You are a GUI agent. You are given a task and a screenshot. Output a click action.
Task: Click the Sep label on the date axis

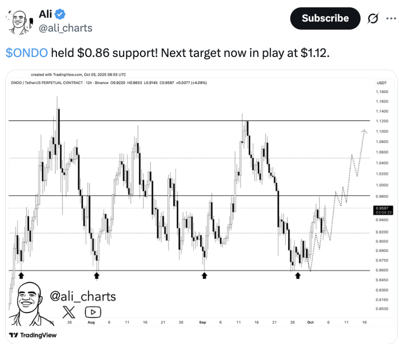[202, 323]
